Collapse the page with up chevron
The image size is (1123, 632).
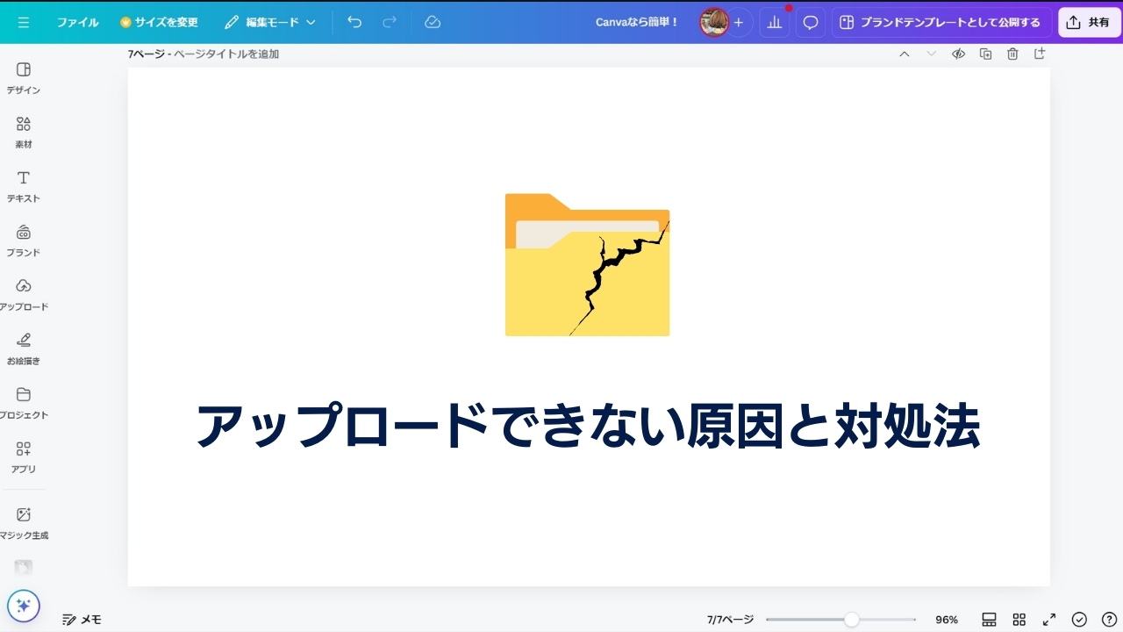[x=904, y=54]
